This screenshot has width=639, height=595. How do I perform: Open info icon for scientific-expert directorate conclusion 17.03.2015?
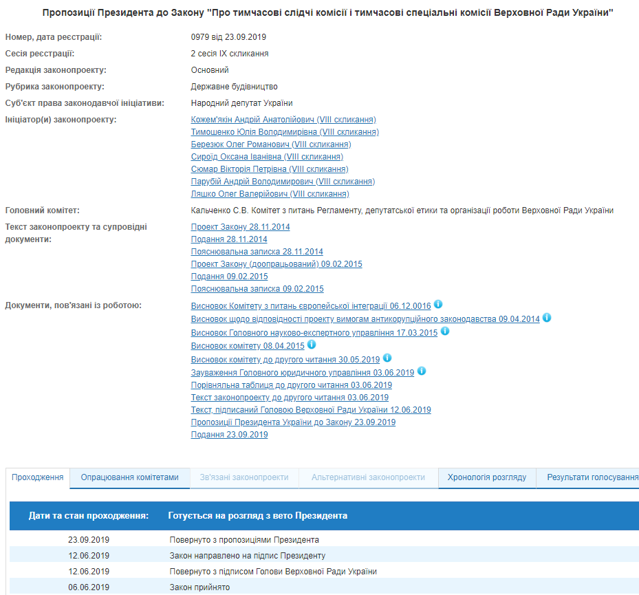[x=445, y=331]
